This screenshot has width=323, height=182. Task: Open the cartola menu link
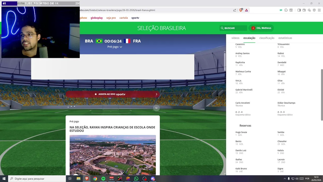(x=124, y=18)
